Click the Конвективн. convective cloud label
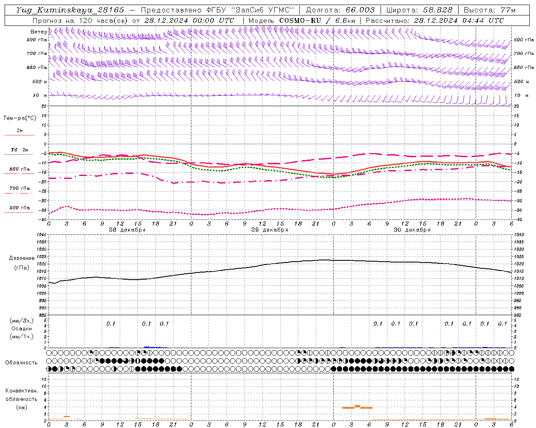This screenshot has height=428, width=536. tap(22, 391)
